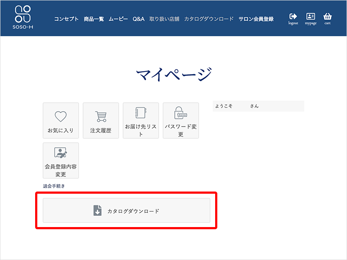Navigate to 商品一覧 in the navigation bar
Image resolution: width=347 pixels, height=260 pixels.
[94, 19]
